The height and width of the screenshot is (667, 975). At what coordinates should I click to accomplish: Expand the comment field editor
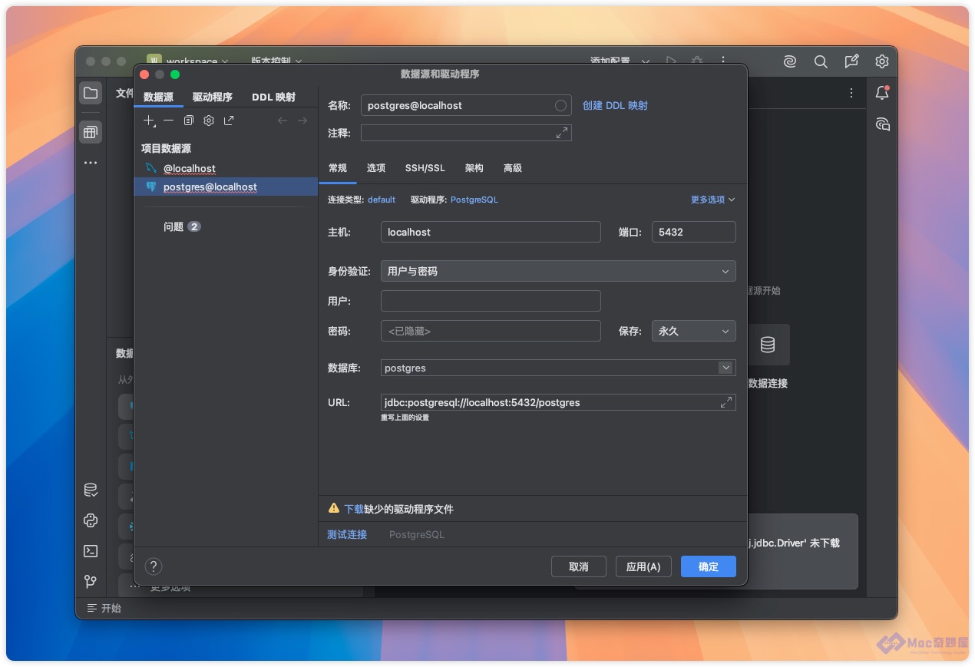tap(562, 133)
